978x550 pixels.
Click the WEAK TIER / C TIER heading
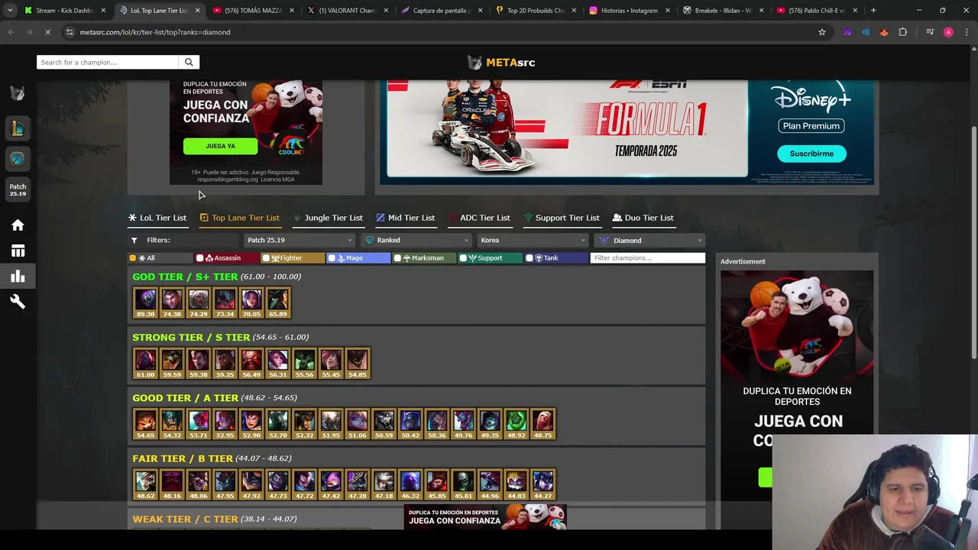(185, 519)
